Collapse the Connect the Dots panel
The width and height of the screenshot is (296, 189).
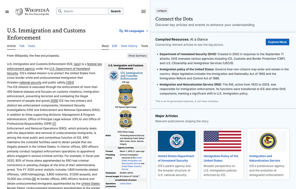[162, 11]
